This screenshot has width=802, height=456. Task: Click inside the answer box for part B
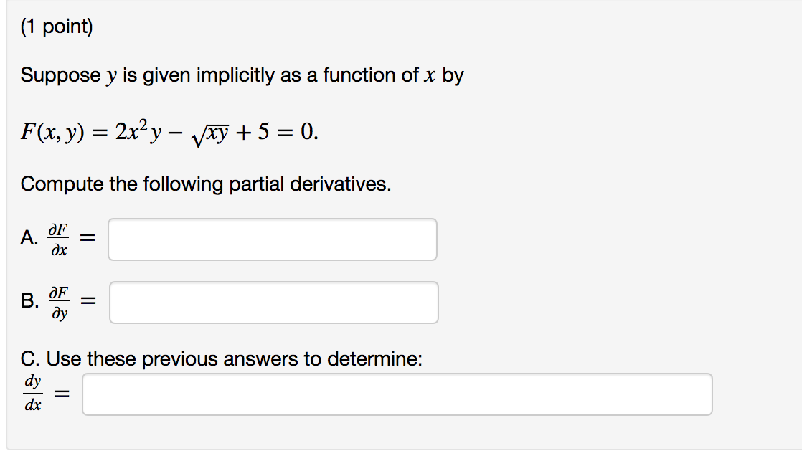[274, 303]
